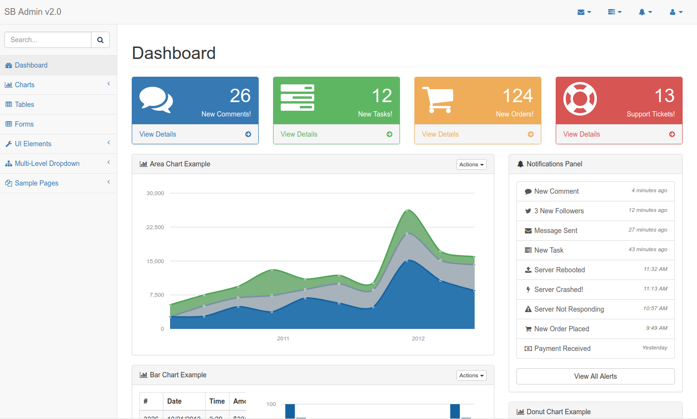The image size is (697, 419).
Task: Open the alerts bell dropdown
Action: tap(645, 12)
